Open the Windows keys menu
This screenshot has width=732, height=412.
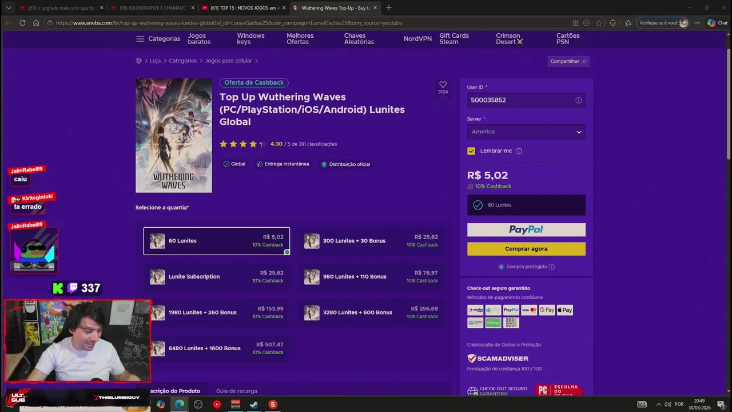pos(250,39)
